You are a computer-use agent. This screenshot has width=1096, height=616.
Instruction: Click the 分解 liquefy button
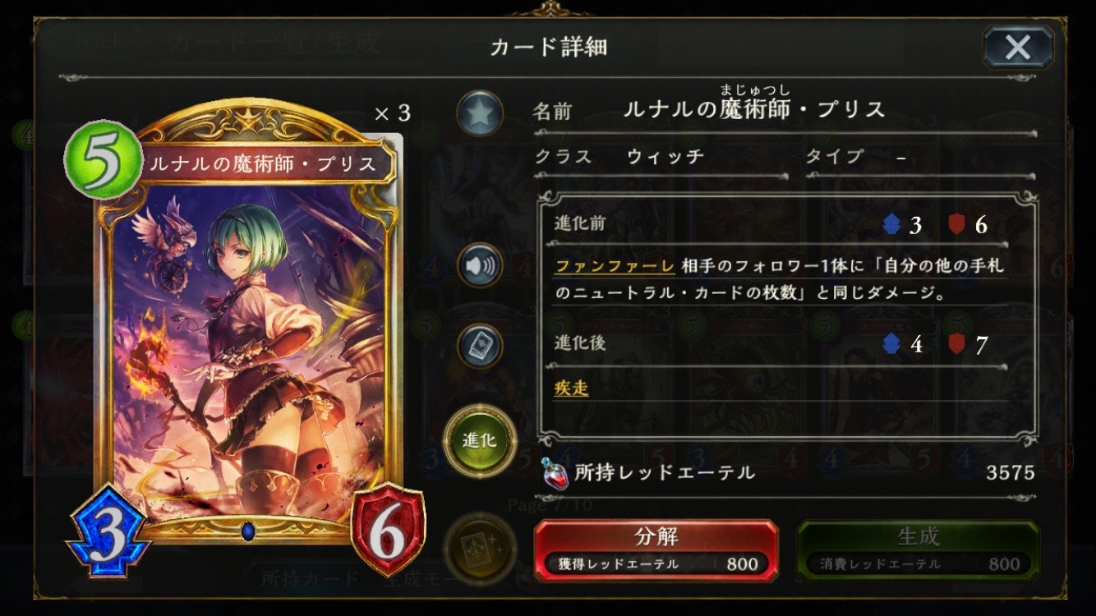(x=656, y=550)
